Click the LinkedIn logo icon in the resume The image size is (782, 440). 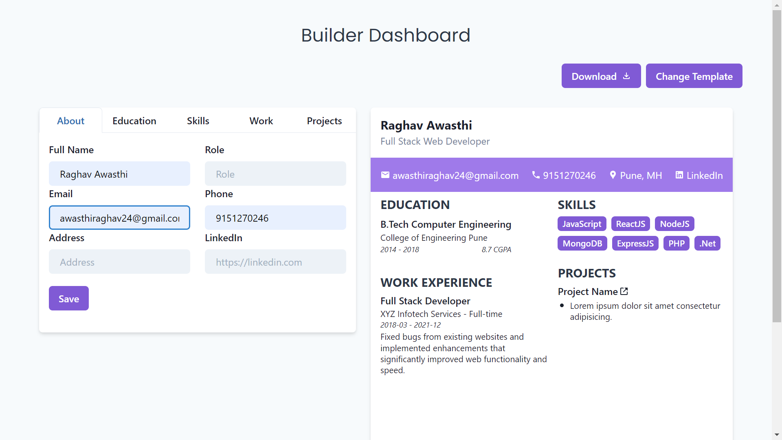tap(679, 175)
